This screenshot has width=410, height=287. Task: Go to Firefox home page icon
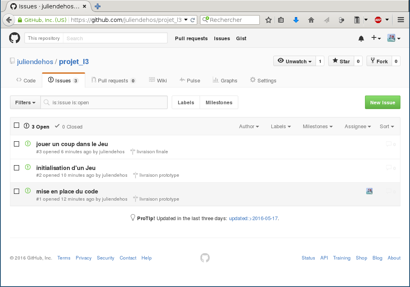(x=311, y=20)
